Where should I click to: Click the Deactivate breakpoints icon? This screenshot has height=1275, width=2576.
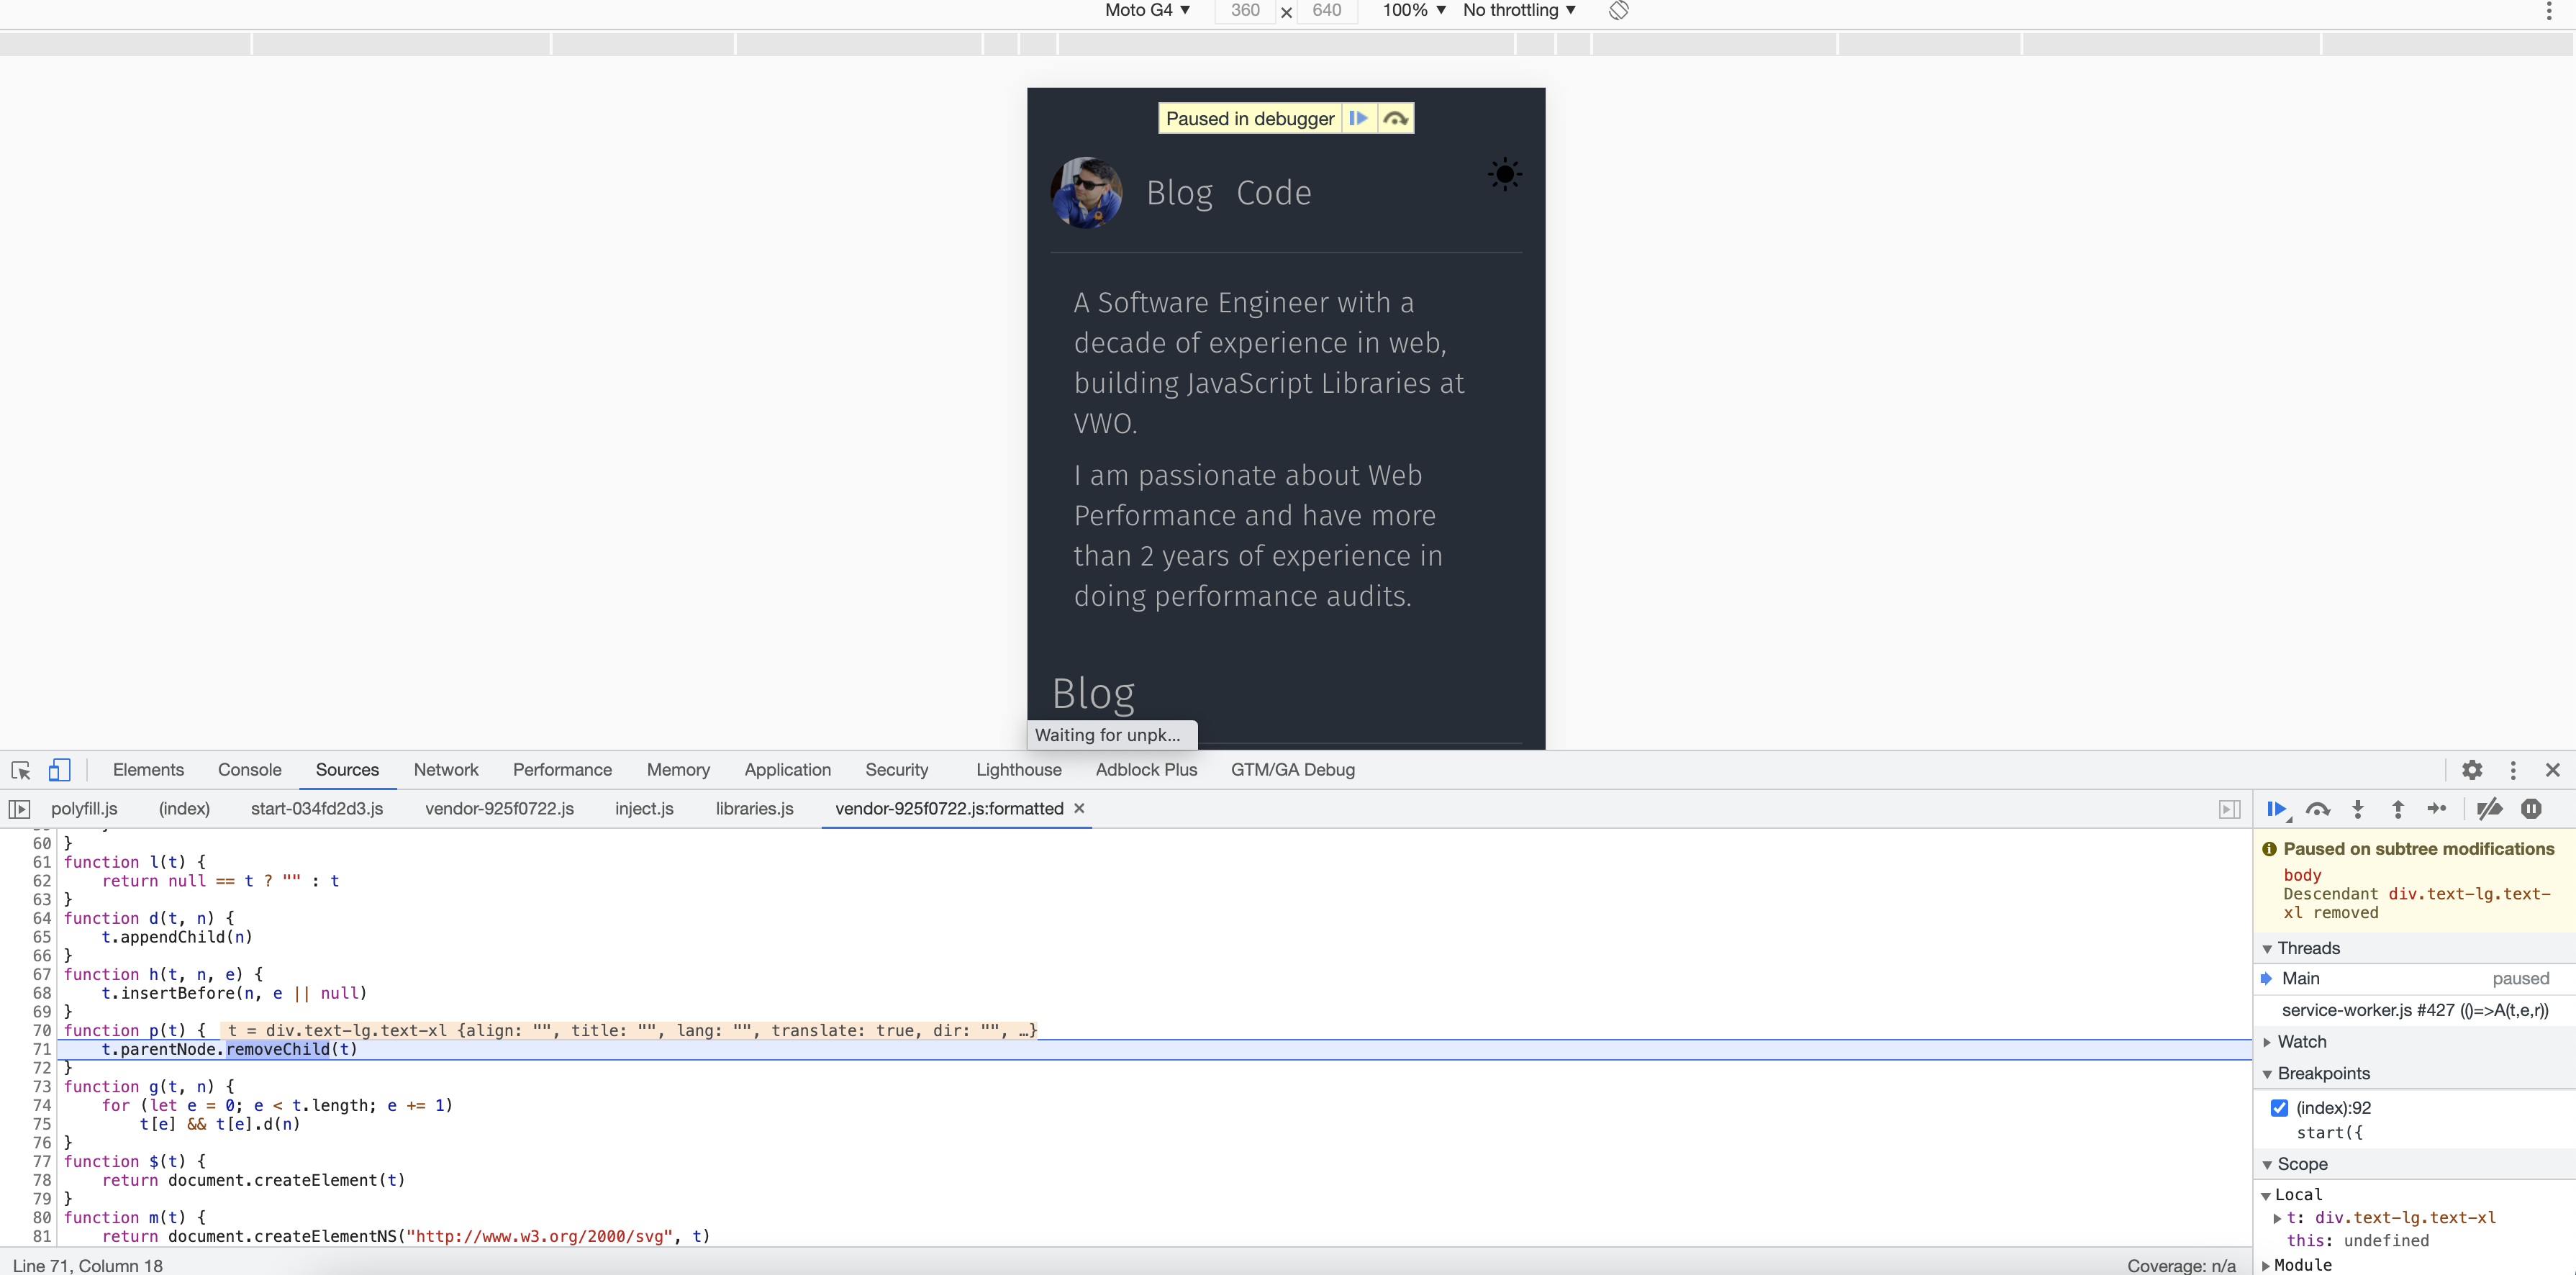tap(2489, 809)
